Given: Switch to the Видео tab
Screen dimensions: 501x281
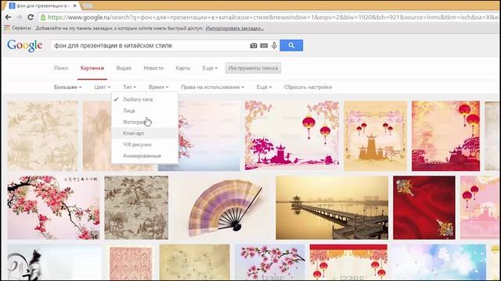Looking at the screenshot, I should point(124,68).
